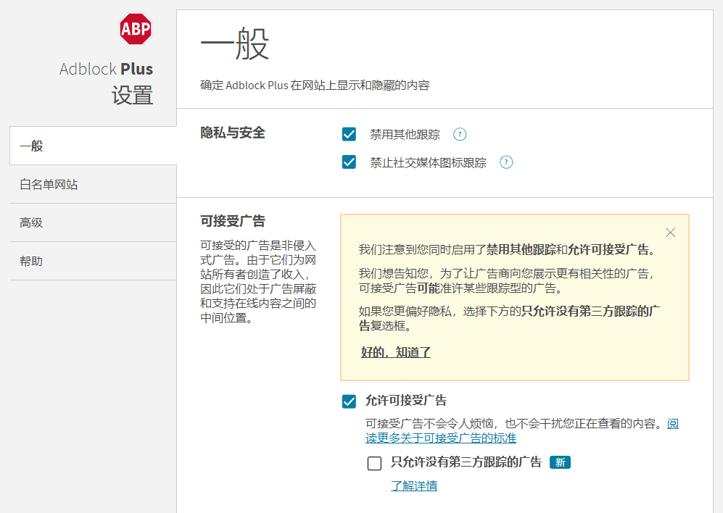This screenshot has height=513, width=723.
Task: Click the 了解详情 link
Action: point(414,485)
